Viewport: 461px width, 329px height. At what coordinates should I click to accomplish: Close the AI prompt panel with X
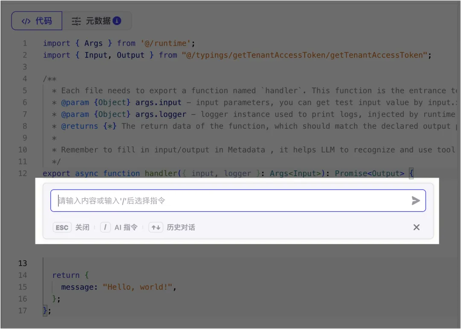[x=416, y=227]
